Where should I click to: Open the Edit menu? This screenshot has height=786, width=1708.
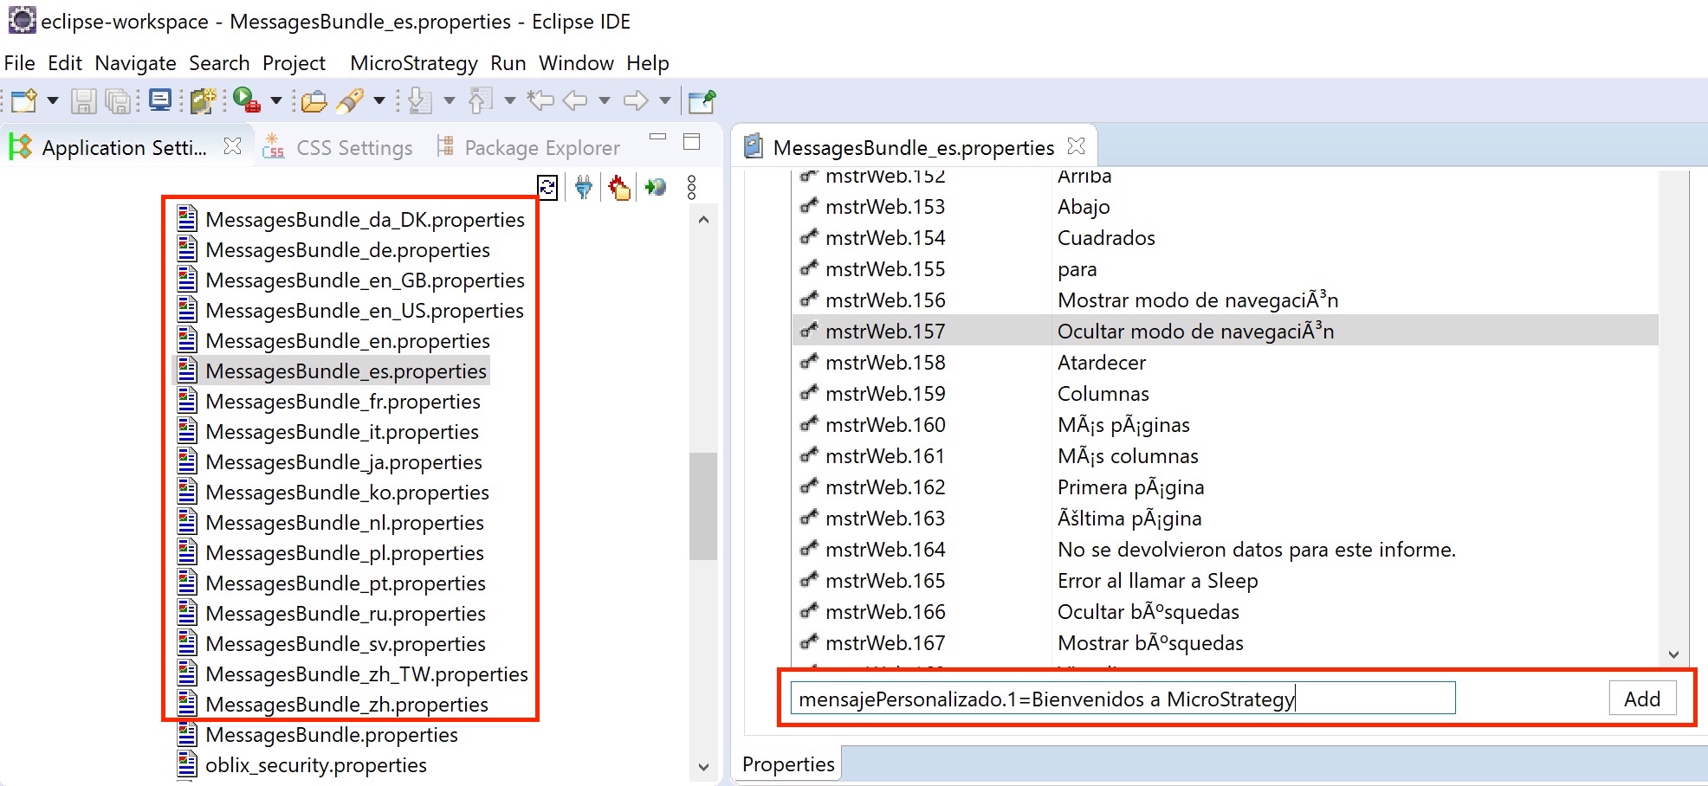coord(65,63)
